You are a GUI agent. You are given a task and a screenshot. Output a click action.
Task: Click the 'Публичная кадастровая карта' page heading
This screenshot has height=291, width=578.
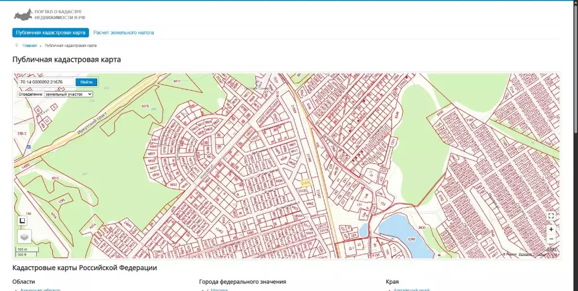pos(67,60)
